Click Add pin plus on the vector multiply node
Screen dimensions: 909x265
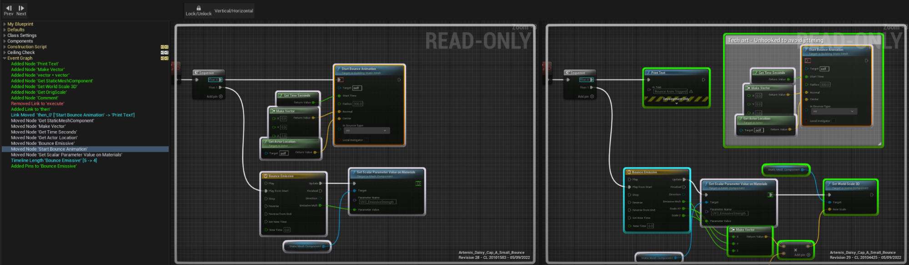pyautogui.click(x=808, y=255)
